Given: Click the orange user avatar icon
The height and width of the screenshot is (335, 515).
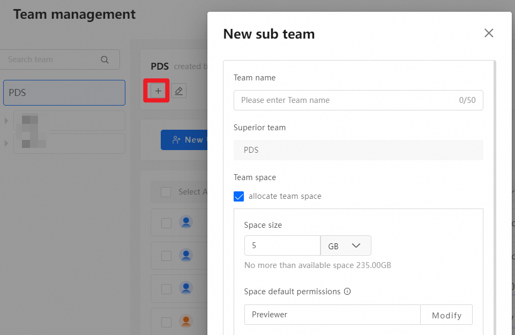Looking at the screenshot, I should pyautogui.click(x=186, y=322).
